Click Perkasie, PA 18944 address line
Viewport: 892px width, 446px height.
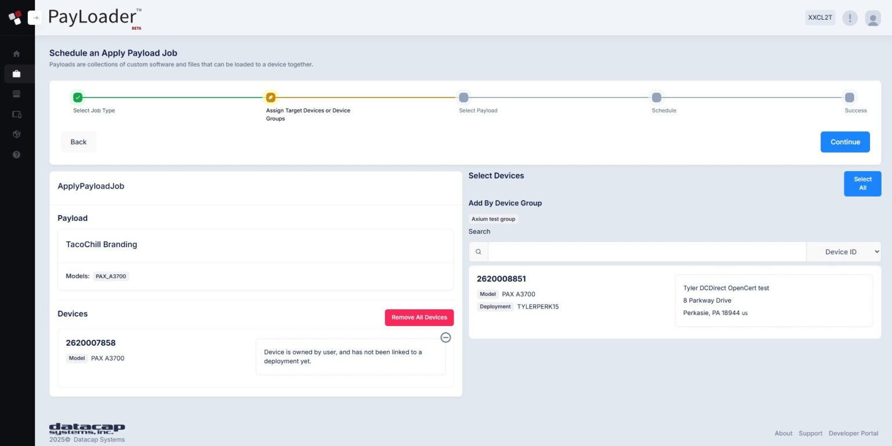point(715,313)
